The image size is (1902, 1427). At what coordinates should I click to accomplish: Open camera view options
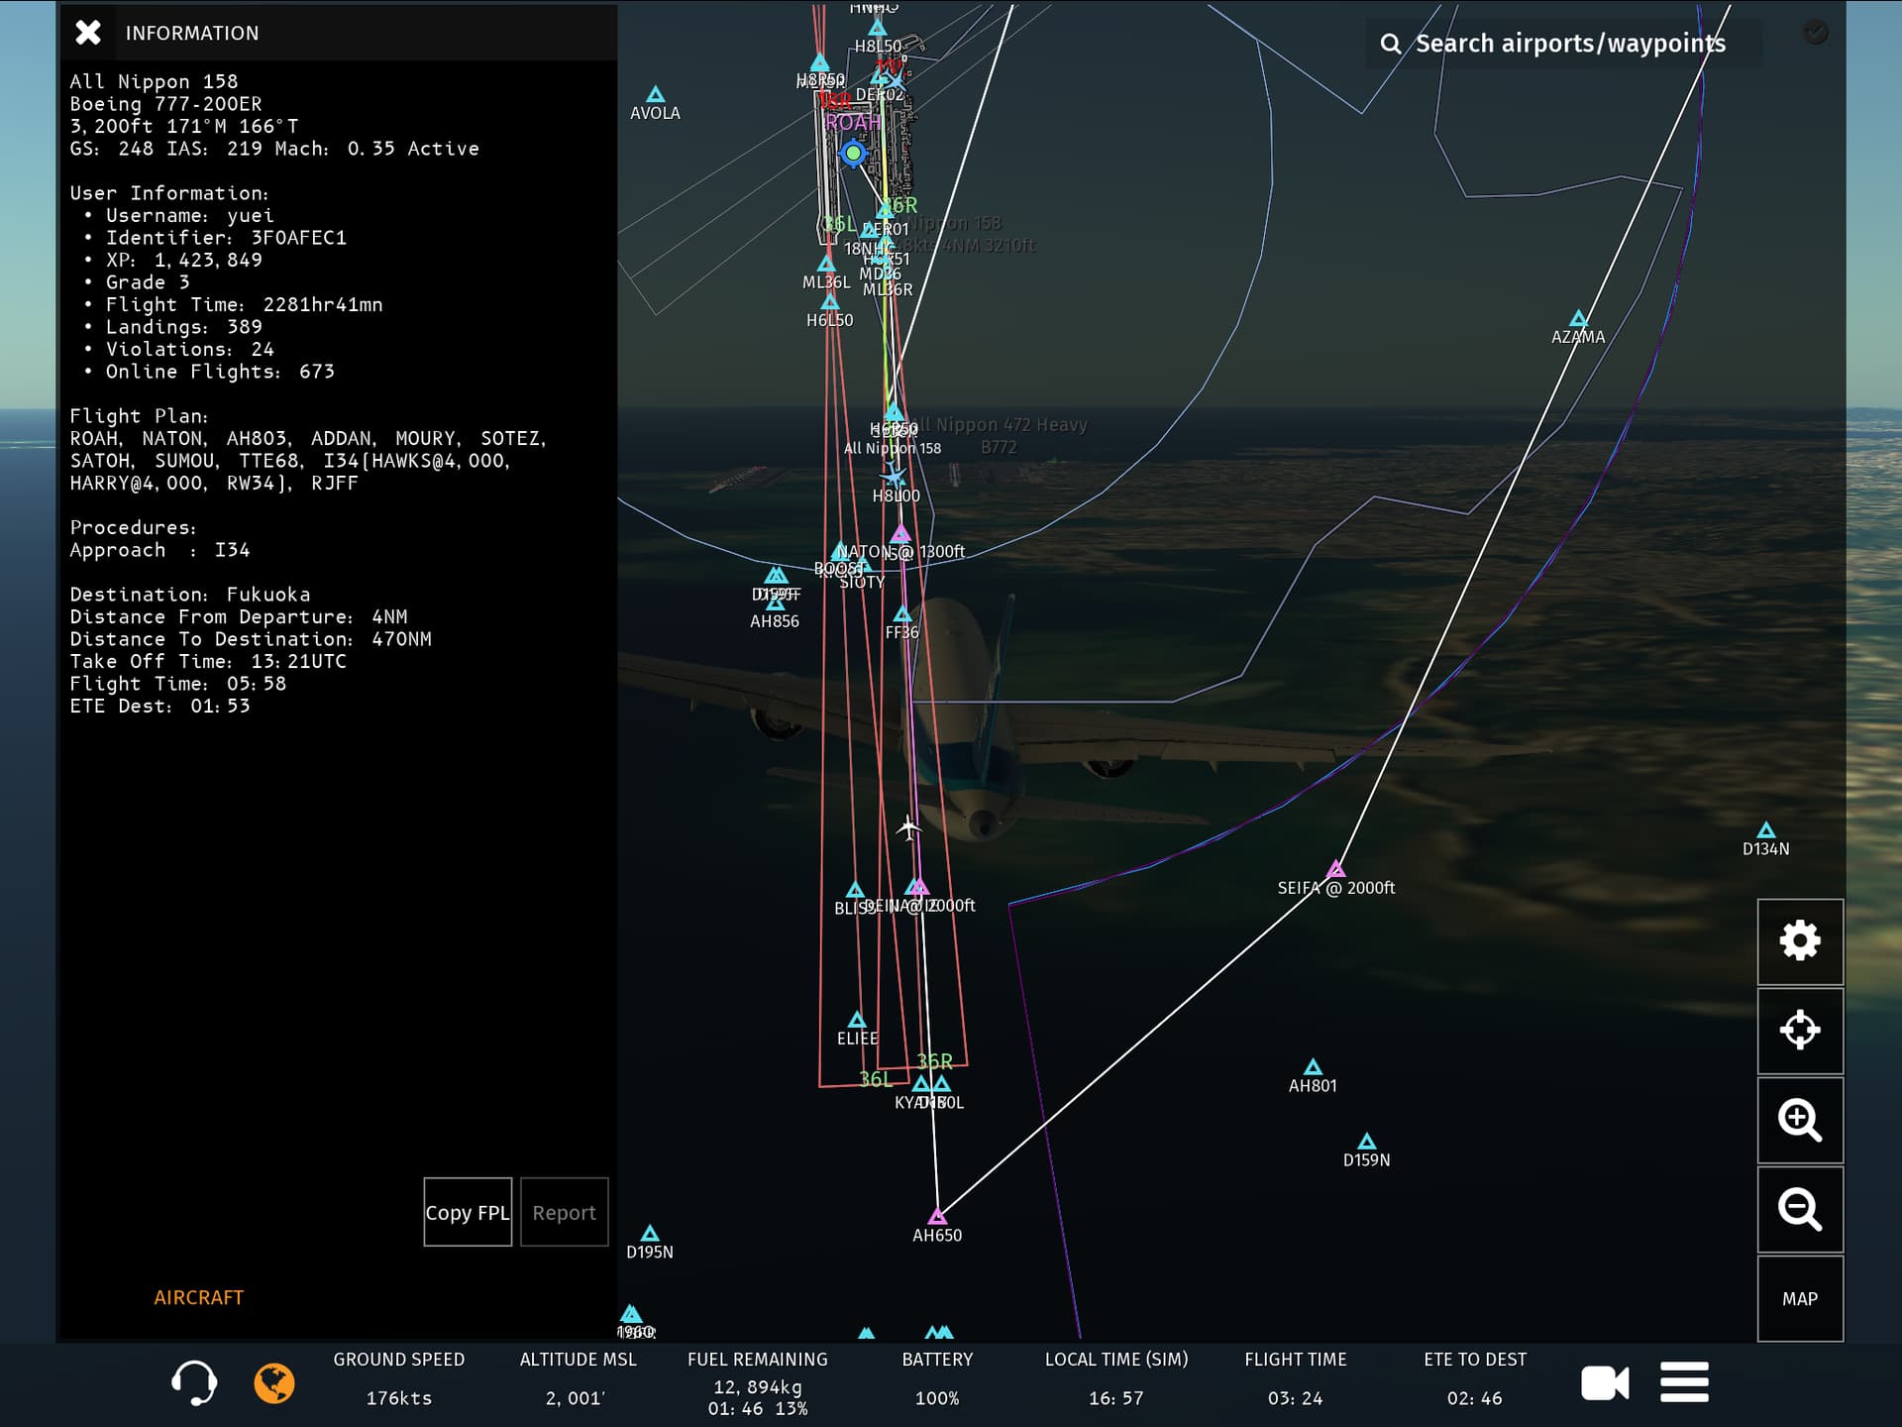[x=1605, y=1383]
